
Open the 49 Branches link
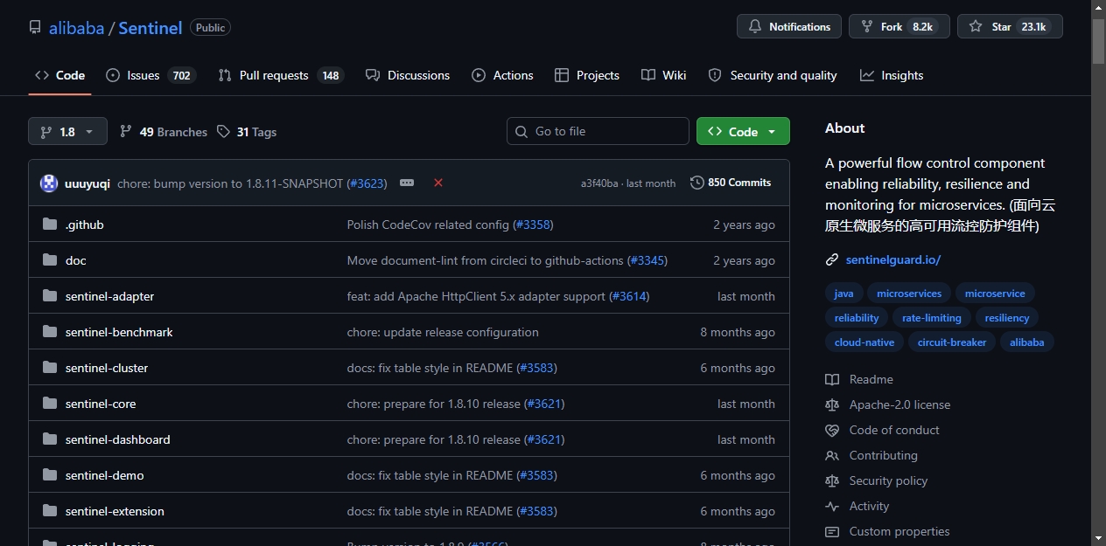tap(164, 132)
